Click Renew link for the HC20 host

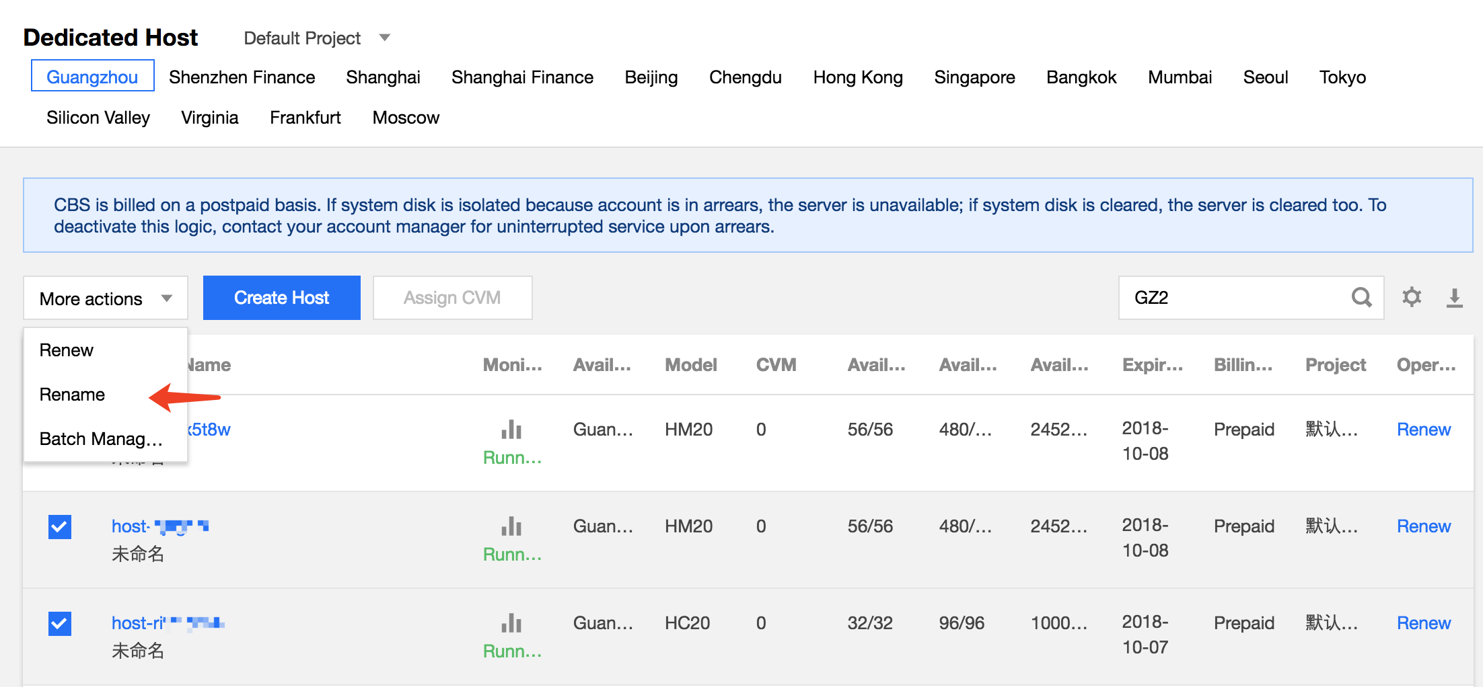click(1423, 623)
